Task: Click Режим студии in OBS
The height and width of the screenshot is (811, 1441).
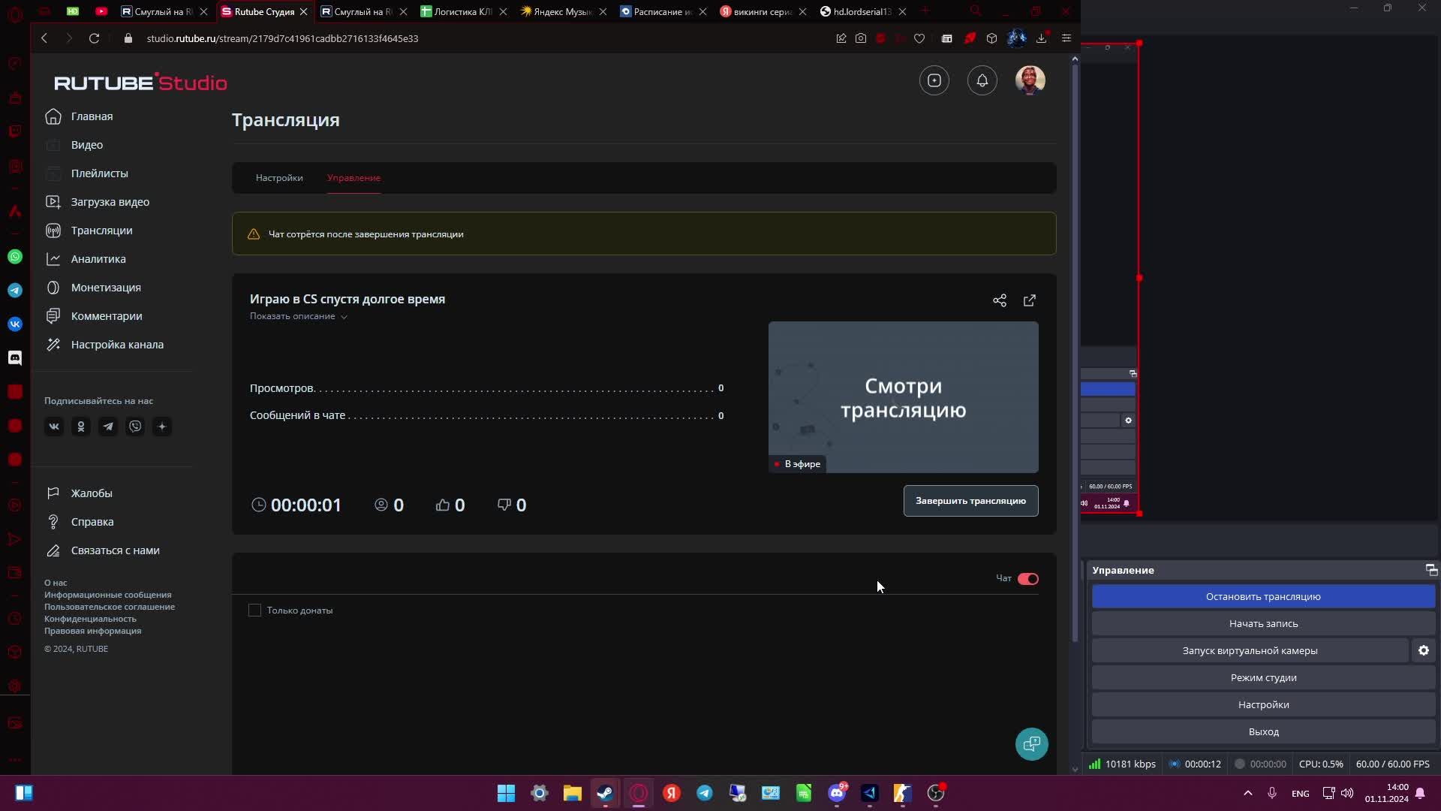Action: pyautogui.click(x=1263, y=678)
